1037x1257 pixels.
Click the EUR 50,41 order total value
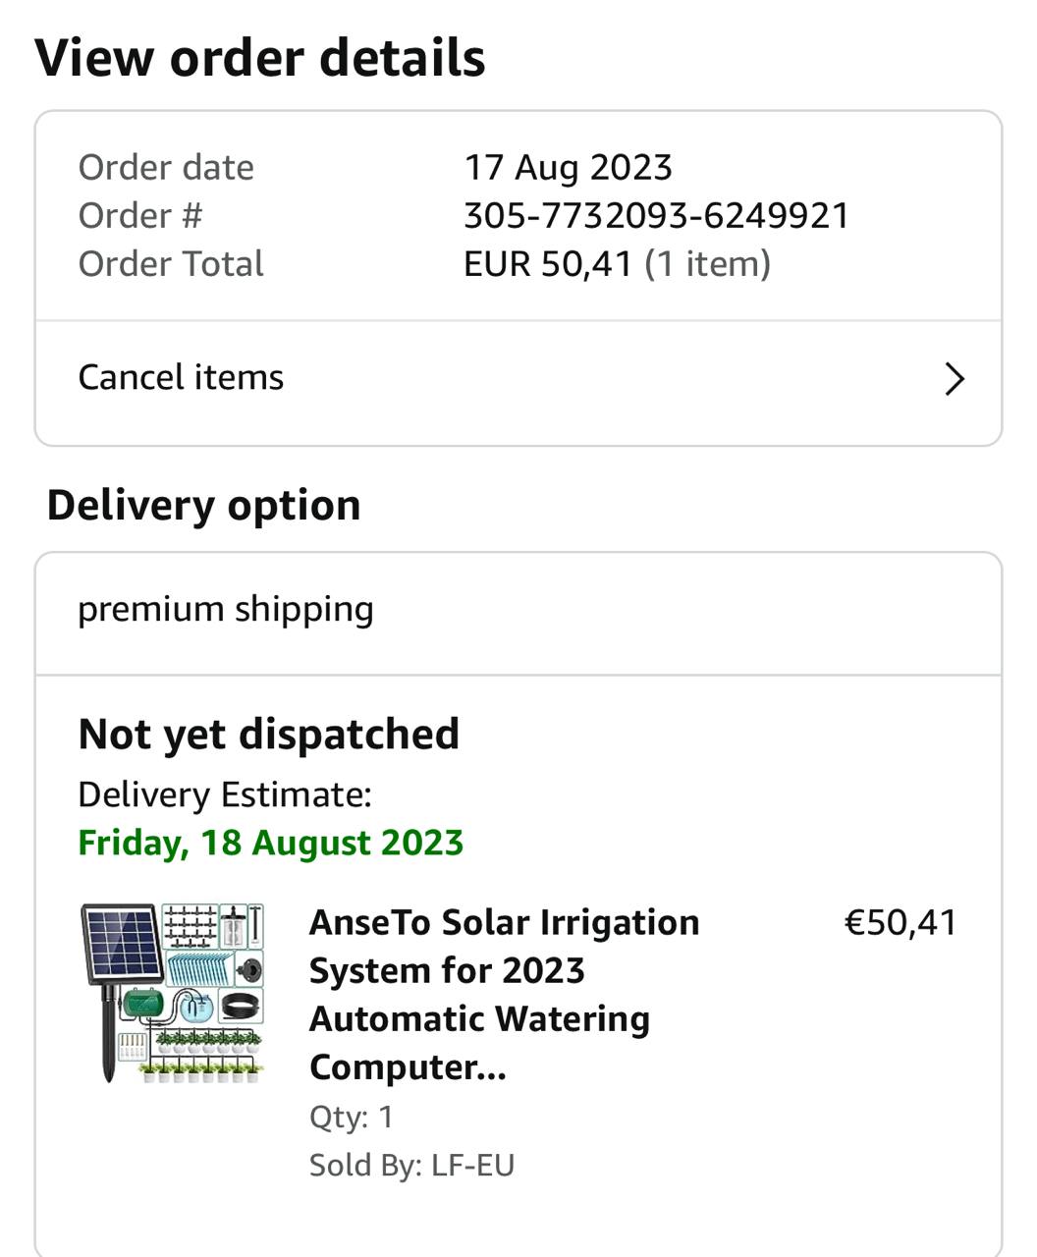click(548, 264)
